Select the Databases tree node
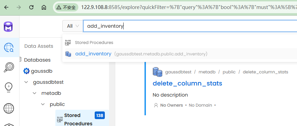 pyautogui.click(x=37, y=60)
